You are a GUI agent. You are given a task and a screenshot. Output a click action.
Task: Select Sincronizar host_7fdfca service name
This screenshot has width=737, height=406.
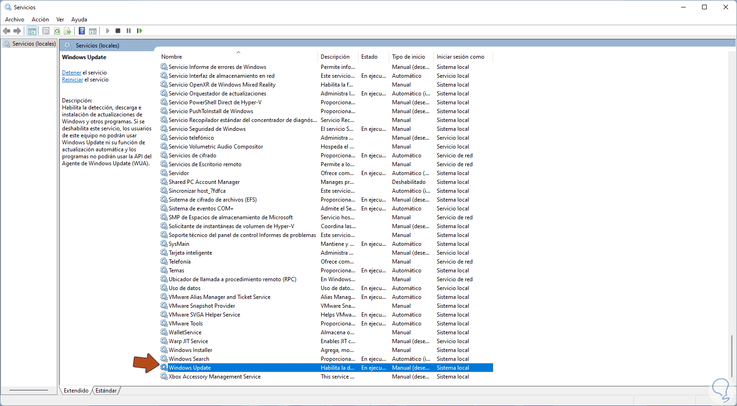click(x=197, y=191)
